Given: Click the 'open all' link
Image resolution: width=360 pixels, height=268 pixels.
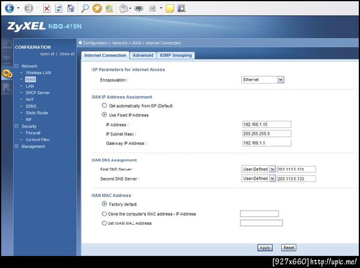Looking at the screenshot, I should pyautogui.click(x=47, y=54).
